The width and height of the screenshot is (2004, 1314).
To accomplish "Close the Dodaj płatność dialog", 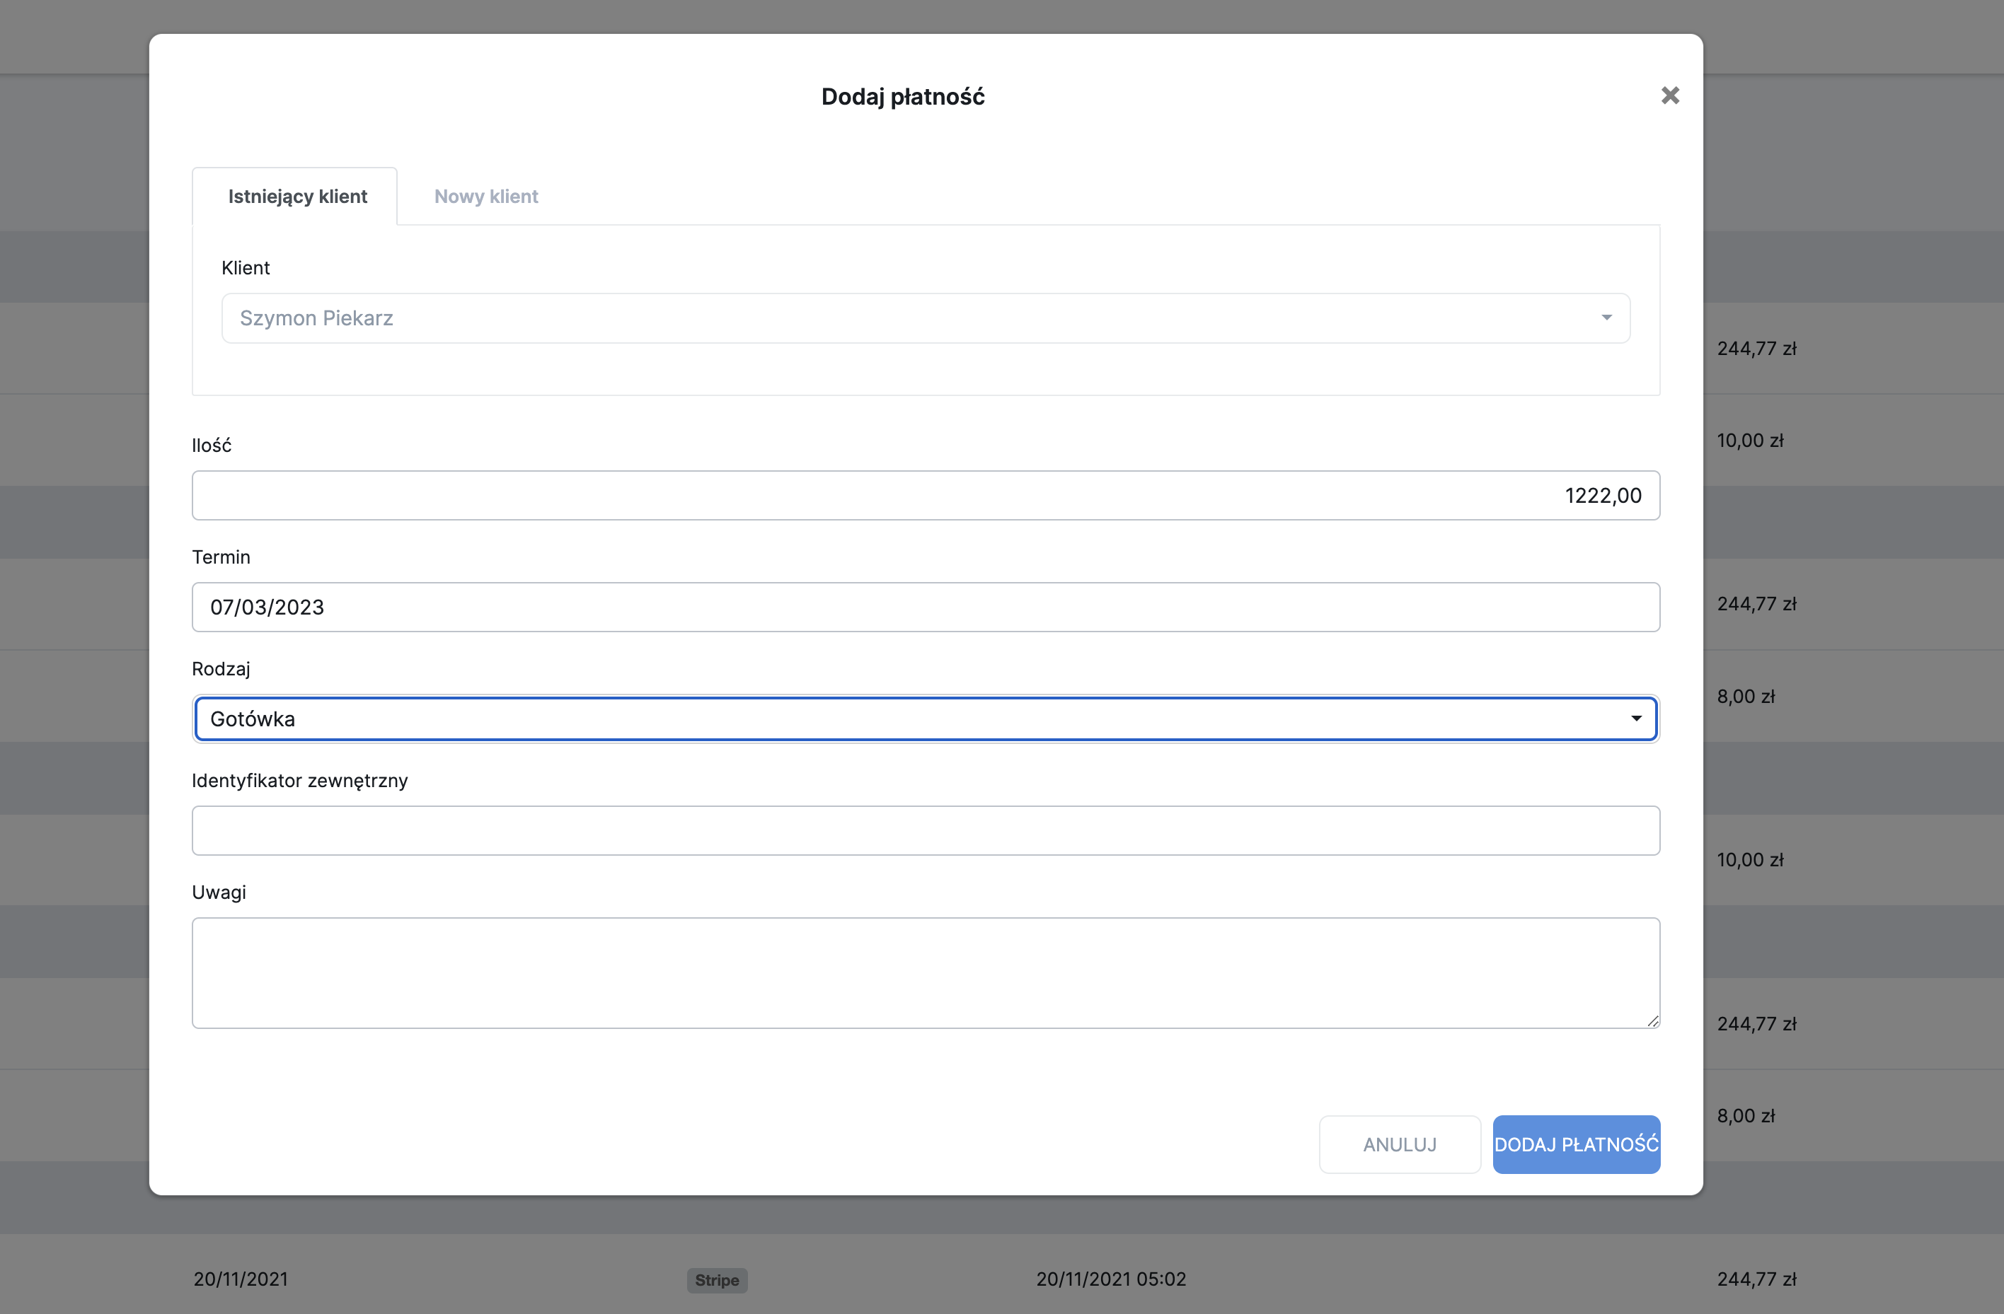I will pos(1670,96).
